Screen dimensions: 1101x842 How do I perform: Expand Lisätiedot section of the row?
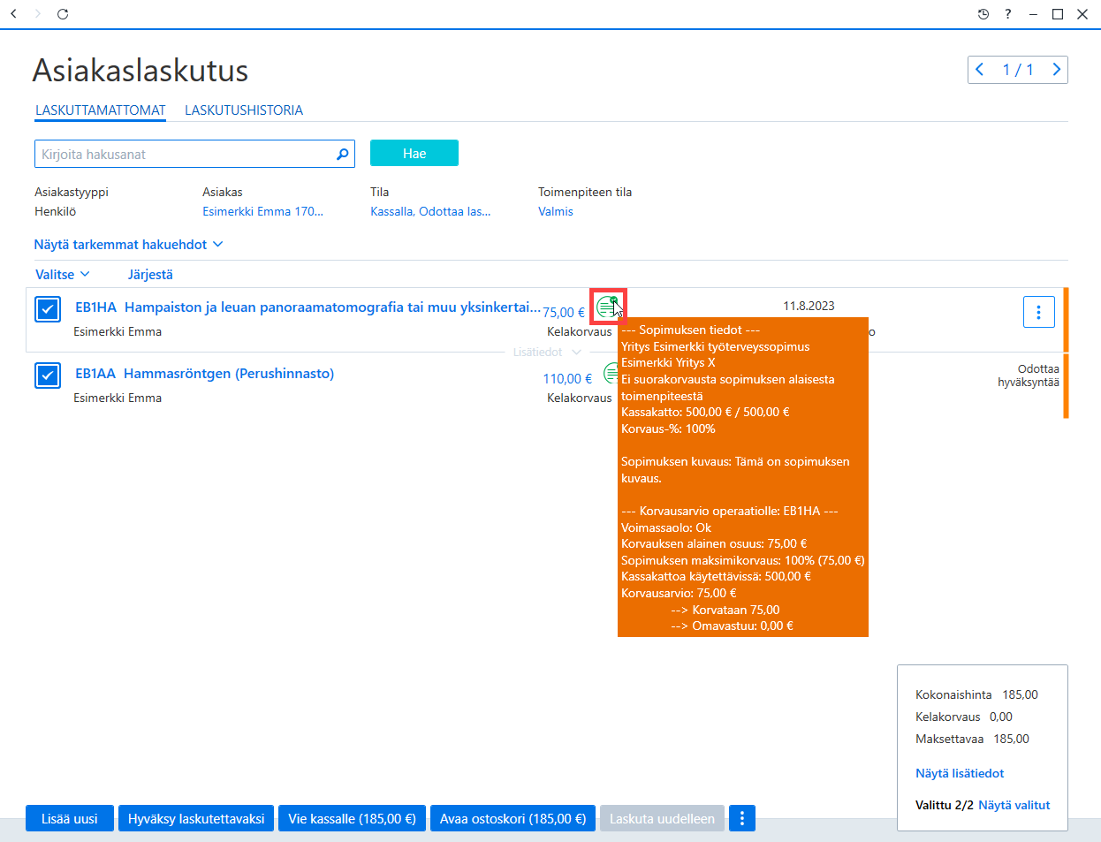tap(548, 352)
